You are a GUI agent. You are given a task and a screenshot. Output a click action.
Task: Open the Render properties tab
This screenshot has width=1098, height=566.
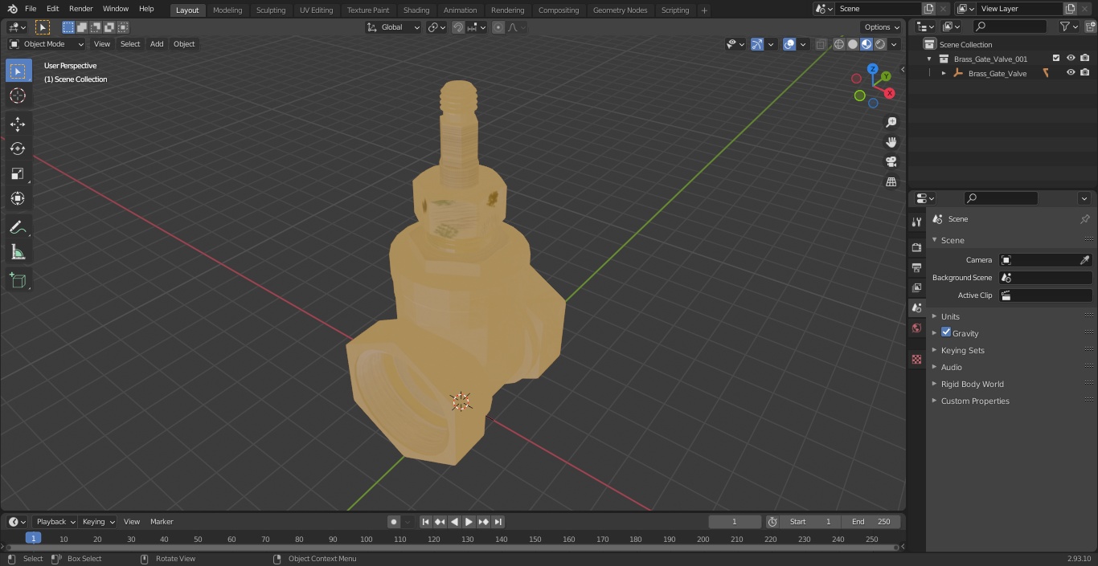pyautogui.click(x=916, y=247)
